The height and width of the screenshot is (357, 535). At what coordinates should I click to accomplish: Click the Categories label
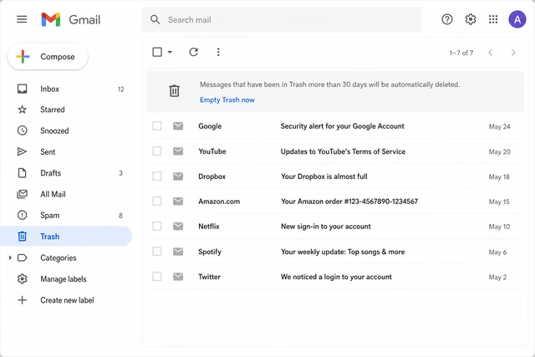coord(59,258)
